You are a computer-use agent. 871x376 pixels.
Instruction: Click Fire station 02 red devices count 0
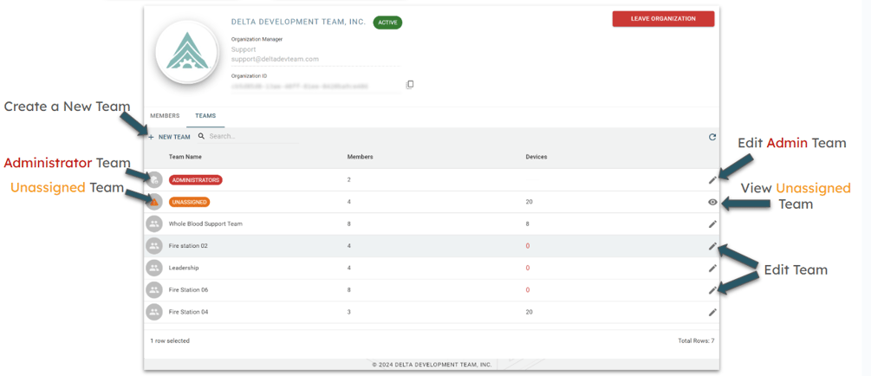pos(528,245)
